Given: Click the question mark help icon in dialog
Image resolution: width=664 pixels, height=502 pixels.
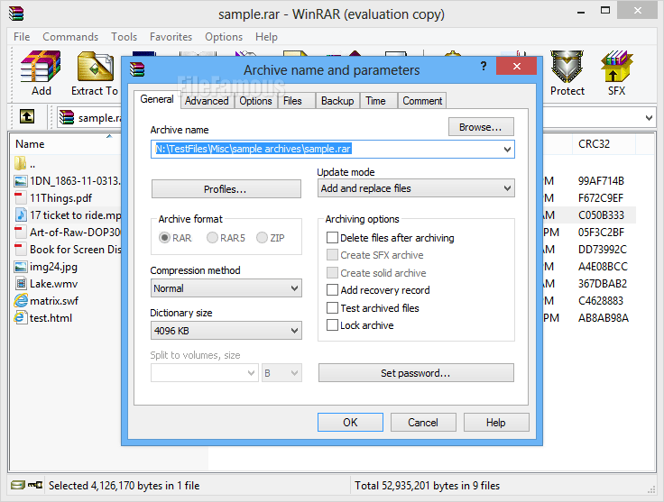Looking at the screenshot, I should pos(484,66).
